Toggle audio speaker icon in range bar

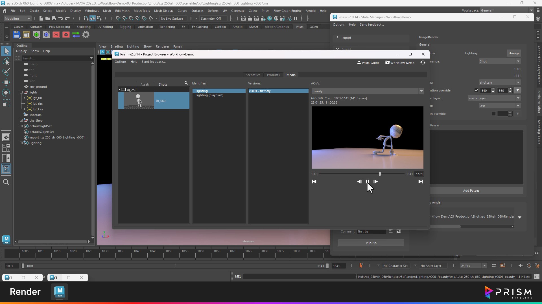coord(521,266)
